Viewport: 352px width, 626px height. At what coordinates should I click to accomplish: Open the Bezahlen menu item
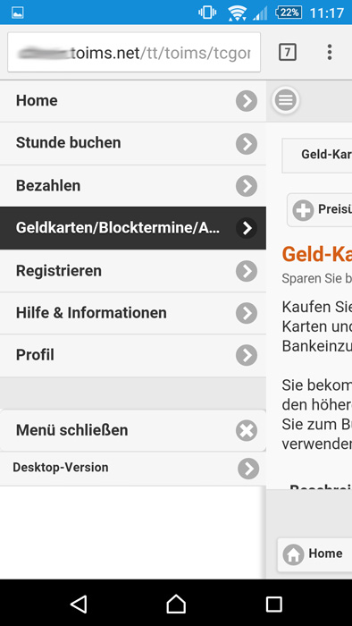click(133, 186)
